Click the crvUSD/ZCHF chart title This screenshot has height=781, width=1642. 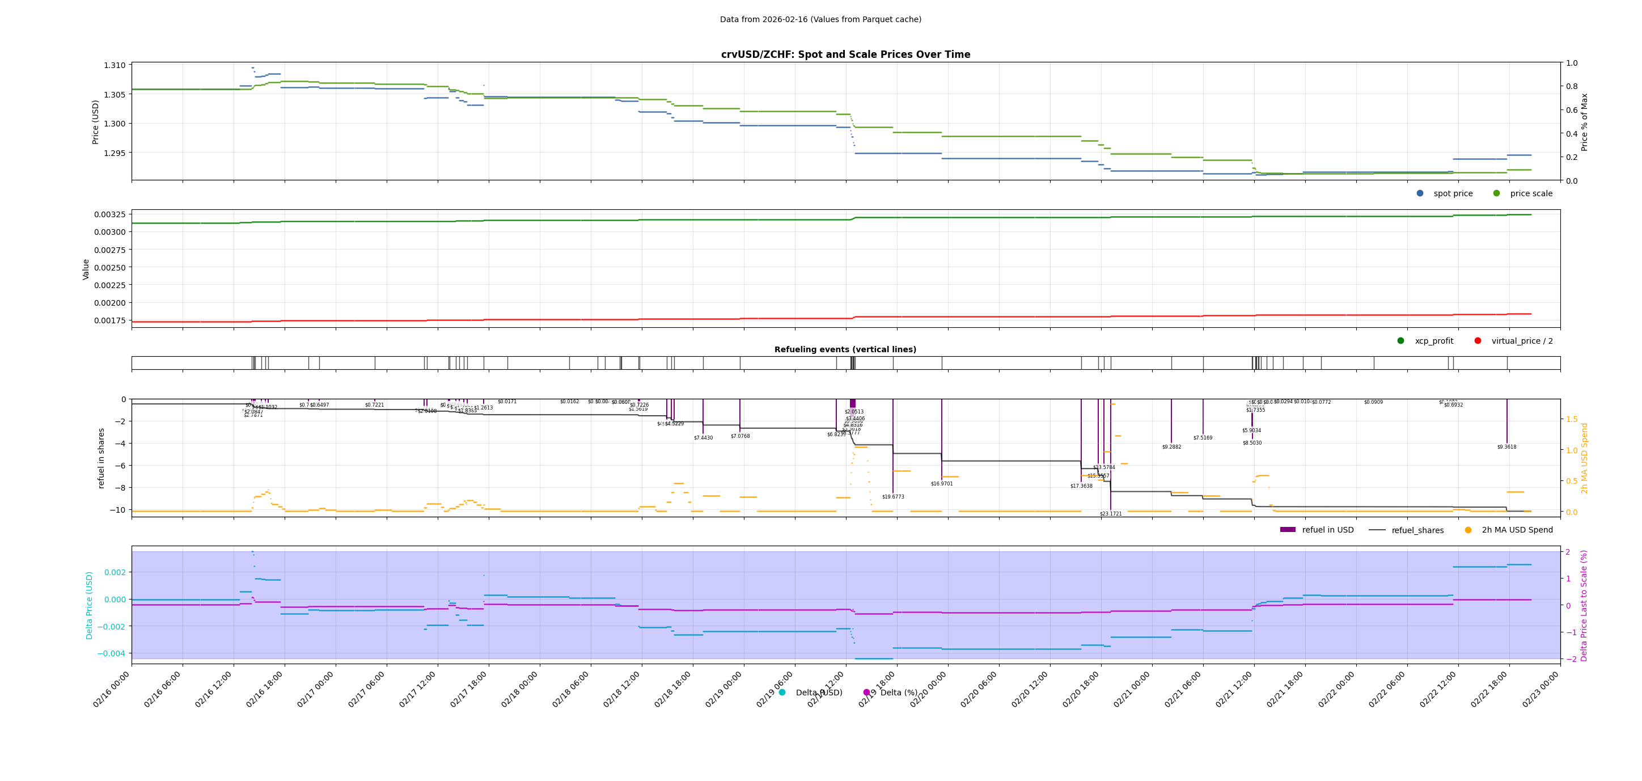click(x=845, y=55)
